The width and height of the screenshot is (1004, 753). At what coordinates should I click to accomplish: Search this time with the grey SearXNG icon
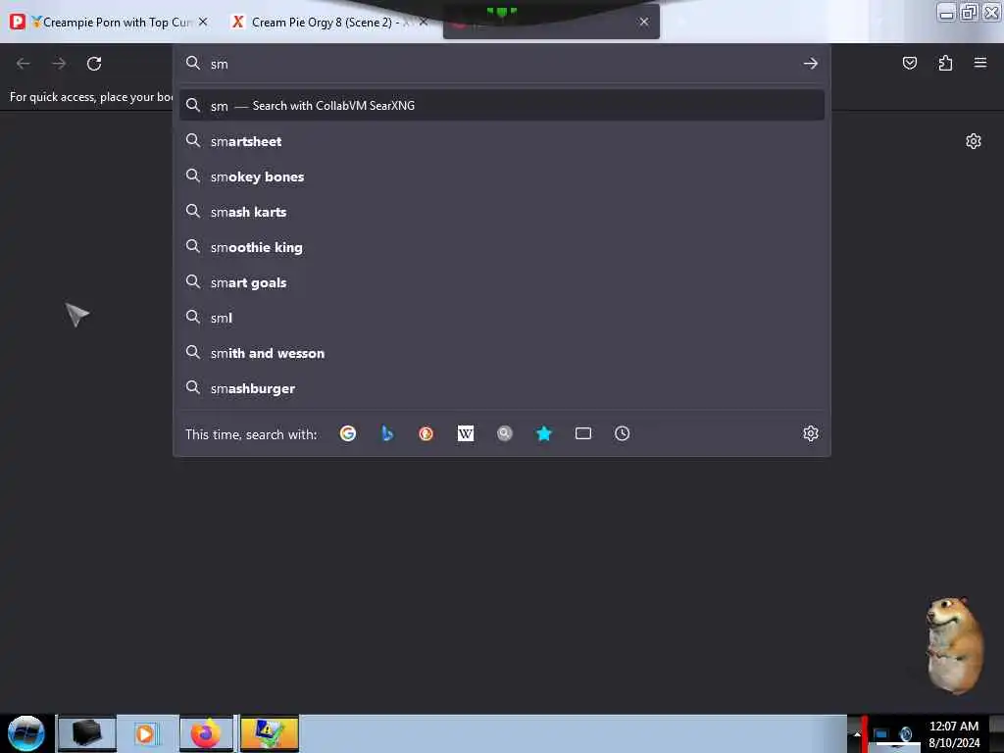click(x=505, y=433)
